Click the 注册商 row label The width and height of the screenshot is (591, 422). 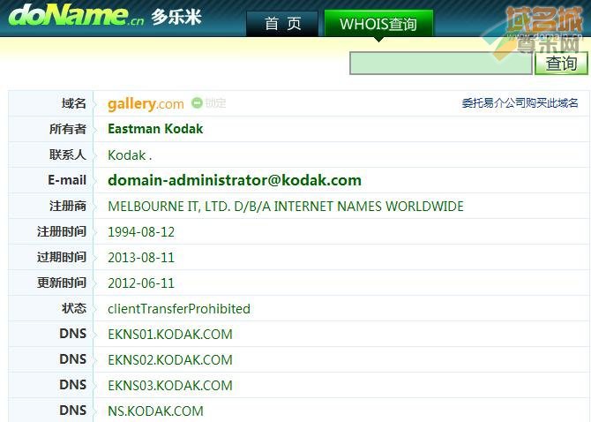tap(68, 206)
